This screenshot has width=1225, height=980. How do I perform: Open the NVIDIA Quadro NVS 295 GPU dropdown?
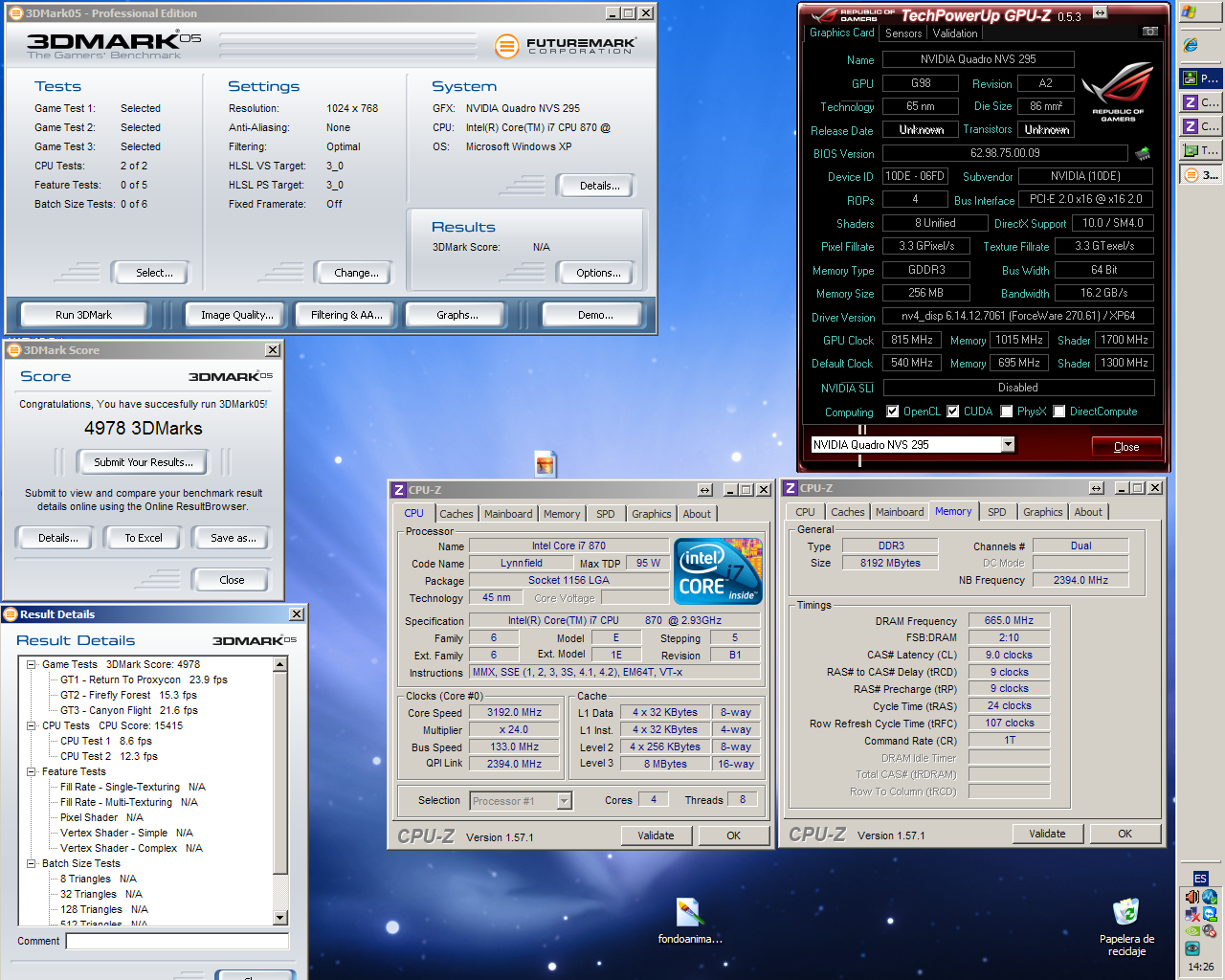tap(1008, 445)
